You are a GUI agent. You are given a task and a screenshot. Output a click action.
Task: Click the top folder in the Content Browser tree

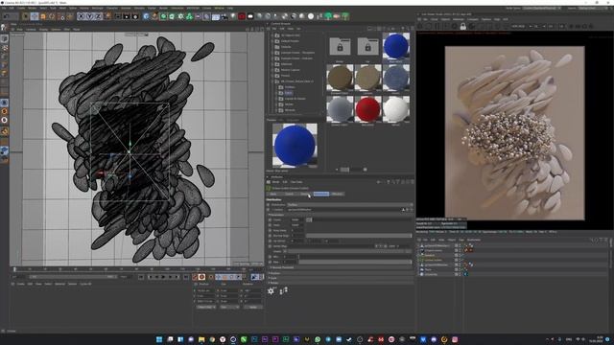290,35
